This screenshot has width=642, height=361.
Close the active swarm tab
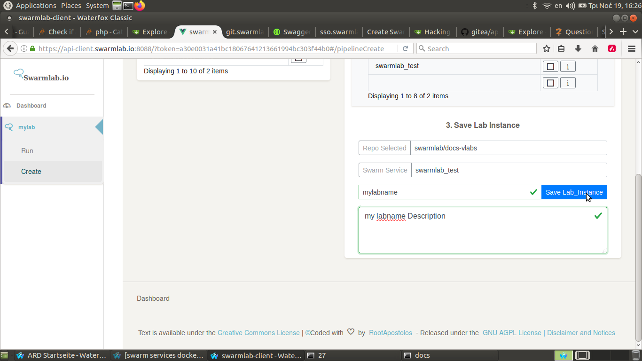215,32
